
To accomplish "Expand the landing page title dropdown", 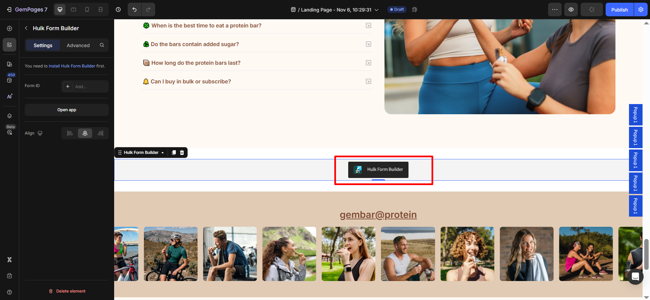I will (x=376, y=10).
